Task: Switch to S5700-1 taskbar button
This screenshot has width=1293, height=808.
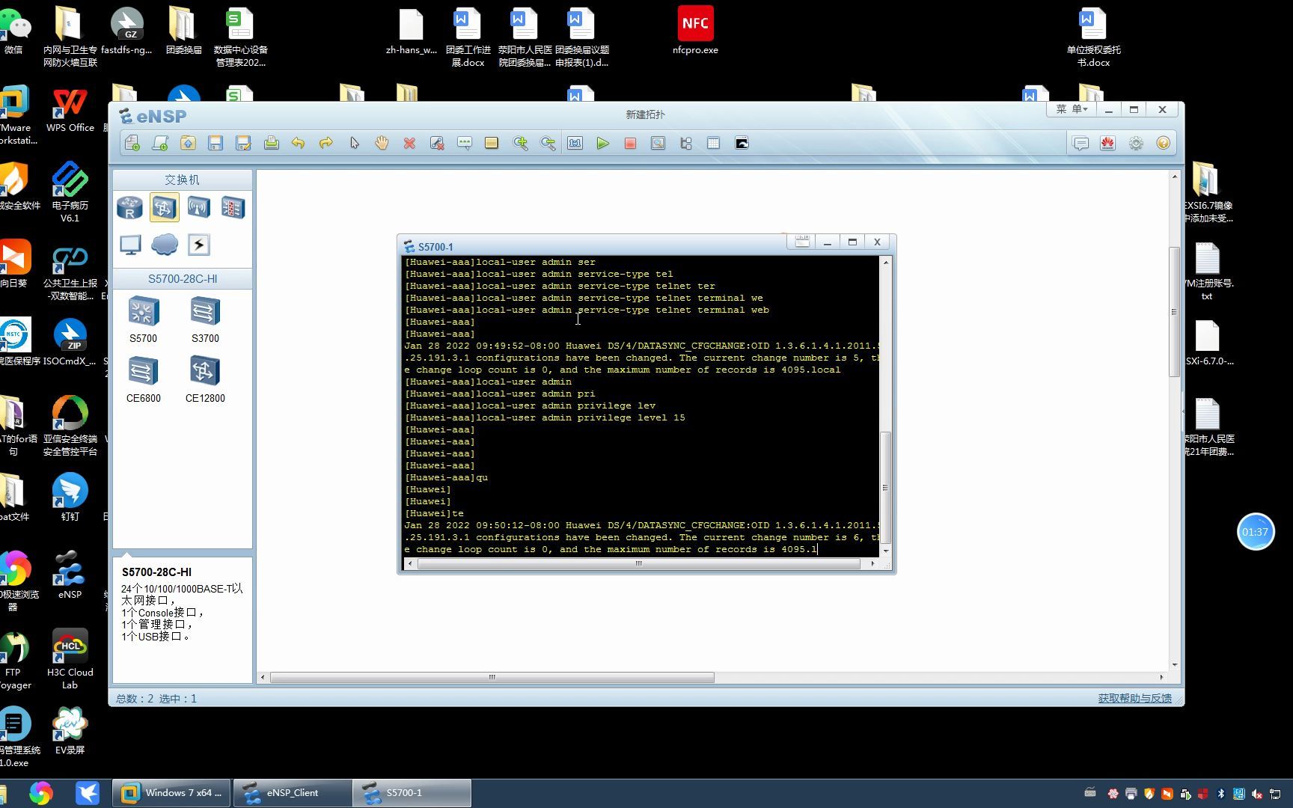Action: [412, 793]
